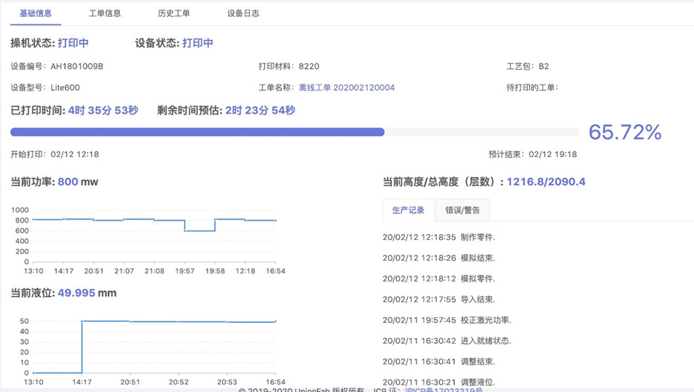The height and width of the screenshot is (392, 694).
Task: Click the 设备状态 打印中 value
Action: tap(197, 43)
